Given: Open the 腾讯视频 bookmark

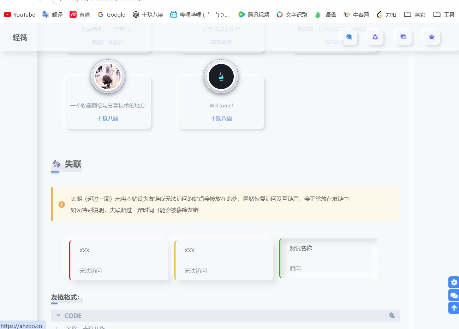Looking at the screenshot, I should (x=254, y=14).
